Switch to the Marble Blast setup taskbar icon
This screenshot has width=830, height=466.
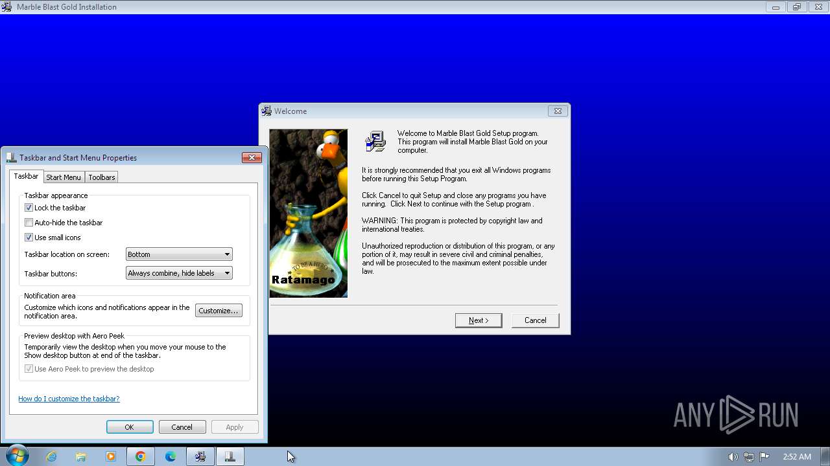pyautogui.click(x=200, y=456)
